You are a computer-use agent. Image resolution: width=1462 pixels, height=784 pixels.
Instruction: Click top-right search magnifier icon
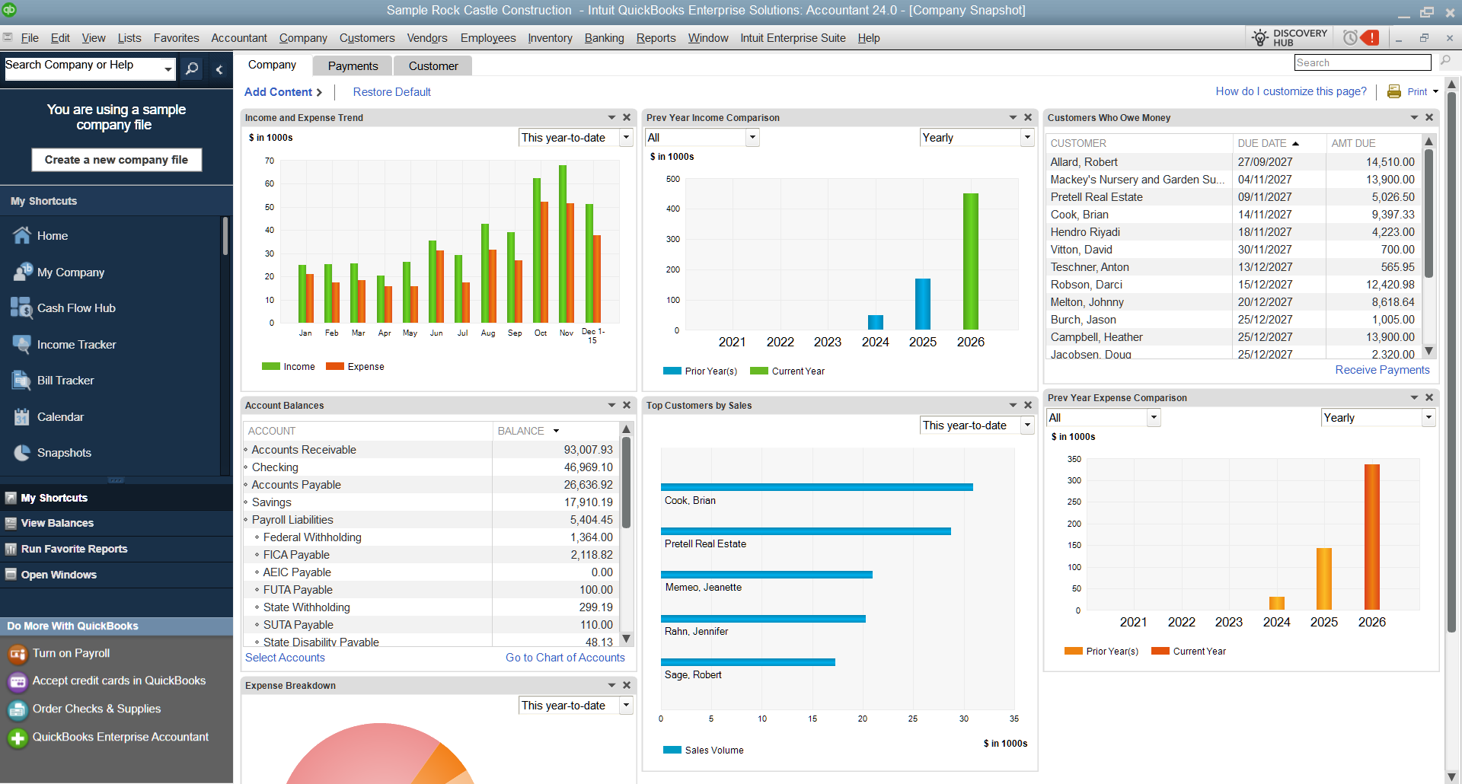[1445, 62]
